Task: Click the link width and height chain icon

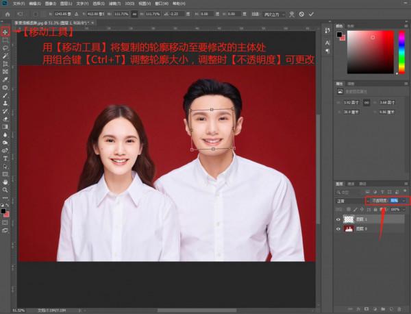Action: point(136,14)
